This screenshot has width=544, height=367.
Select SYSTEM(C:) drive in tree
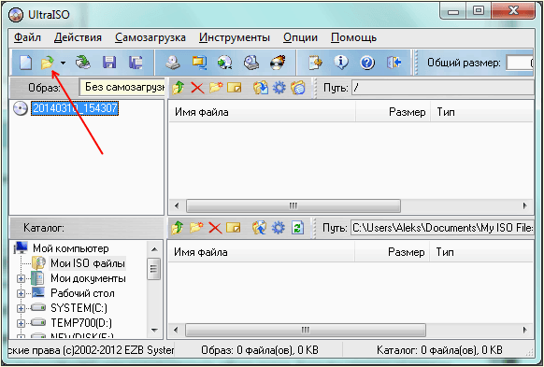(79, 308)
